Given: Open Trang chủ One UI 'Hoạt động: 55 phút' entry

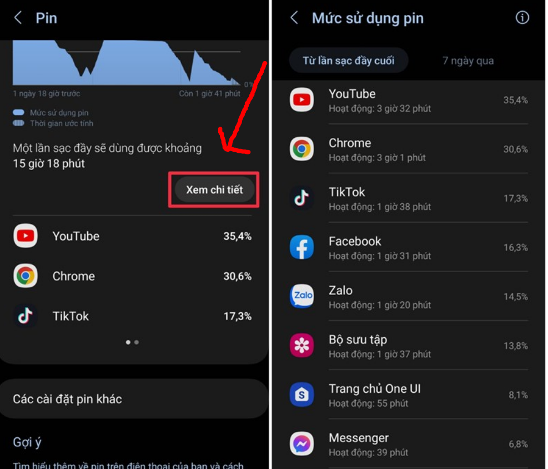Looking at the screenshot, I should (x=409, y=395).
